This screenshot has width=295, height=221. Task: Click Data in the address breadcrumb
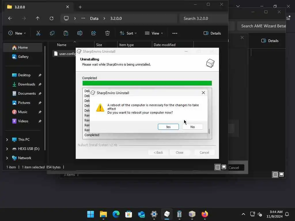[94, 18]
